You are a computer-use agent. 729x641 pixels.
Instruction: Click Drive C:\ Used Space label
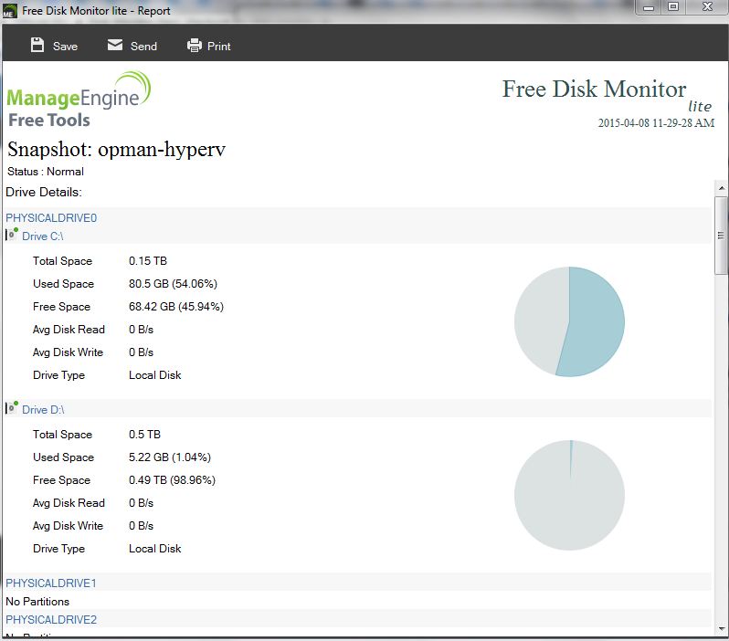[x=64, y=284]
